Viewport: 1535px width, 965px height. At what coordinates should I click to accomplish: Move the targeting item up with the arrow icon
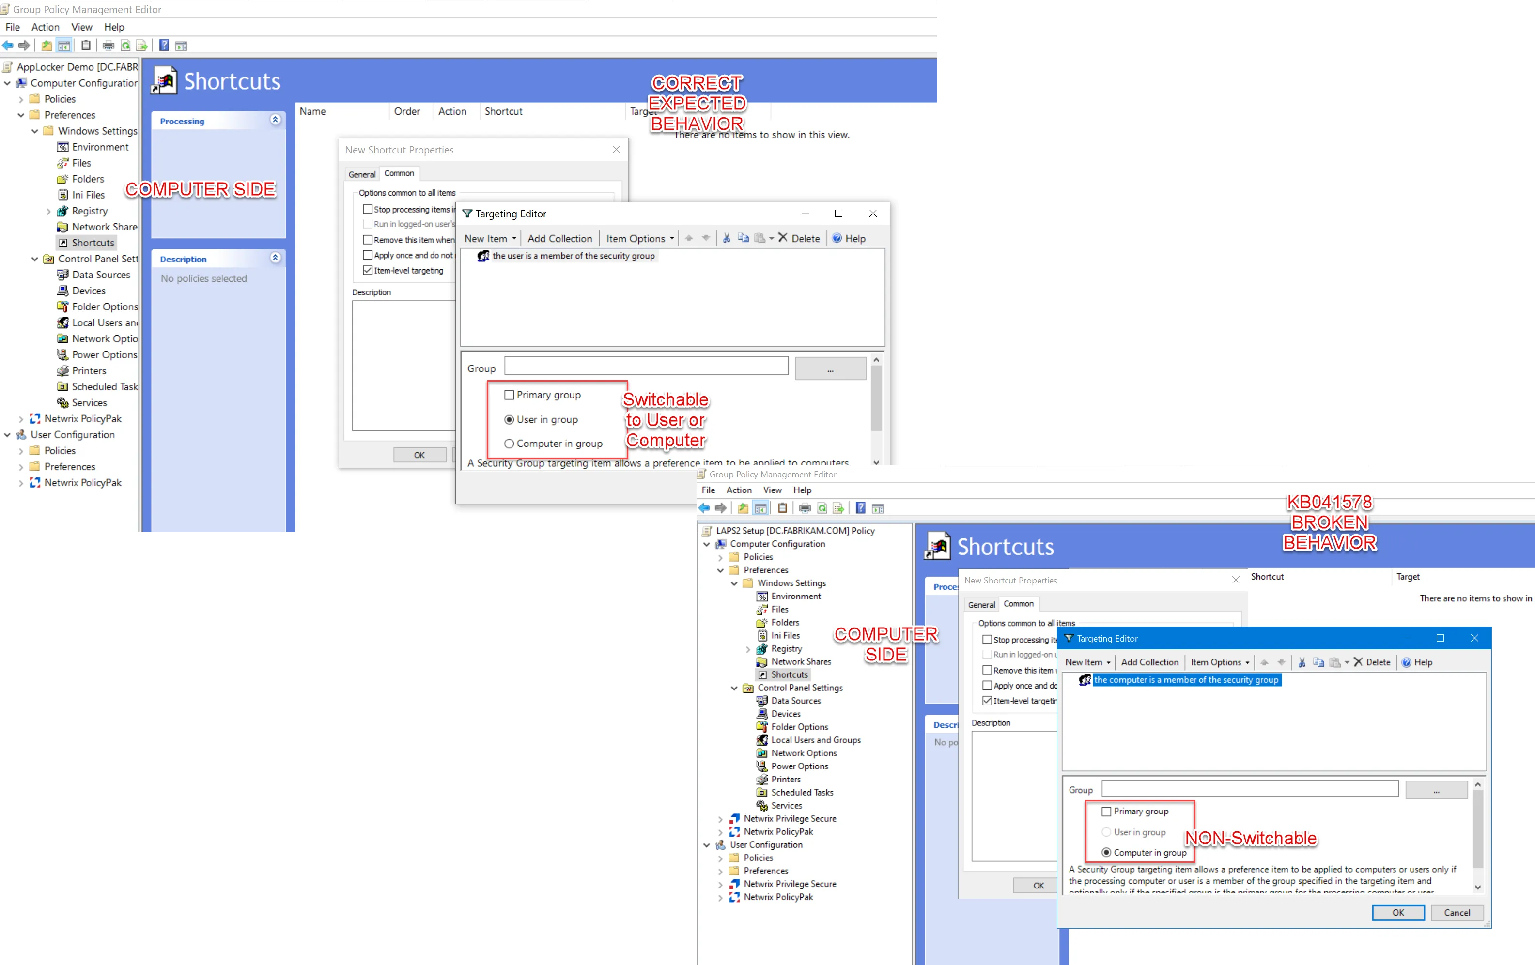(689, 238)
